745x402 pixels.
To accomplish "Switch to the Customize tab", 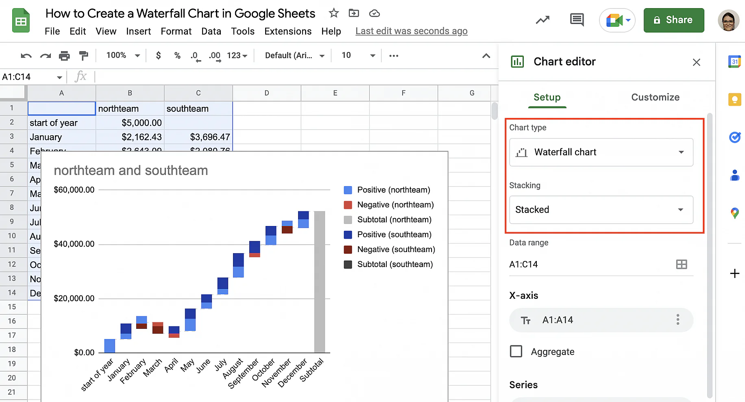I will pos(655,97).
